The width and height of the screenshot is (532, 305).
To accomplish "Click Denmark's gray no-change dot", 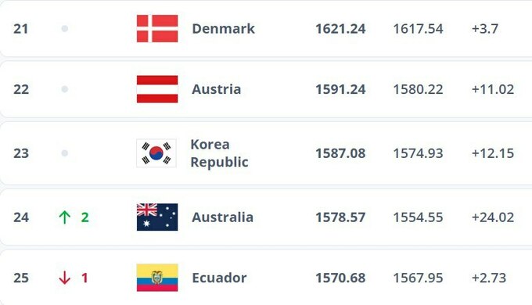I will [x=64, y=28].
